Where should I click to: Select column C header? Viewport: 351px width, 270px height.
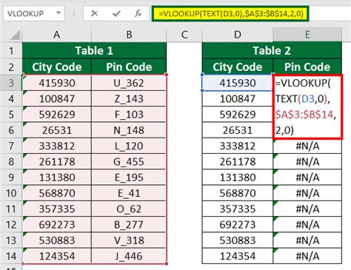coord(184,35)
